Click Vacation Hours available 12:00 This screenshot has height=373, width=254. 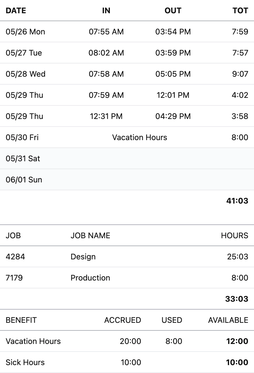[x=237, y=341]
